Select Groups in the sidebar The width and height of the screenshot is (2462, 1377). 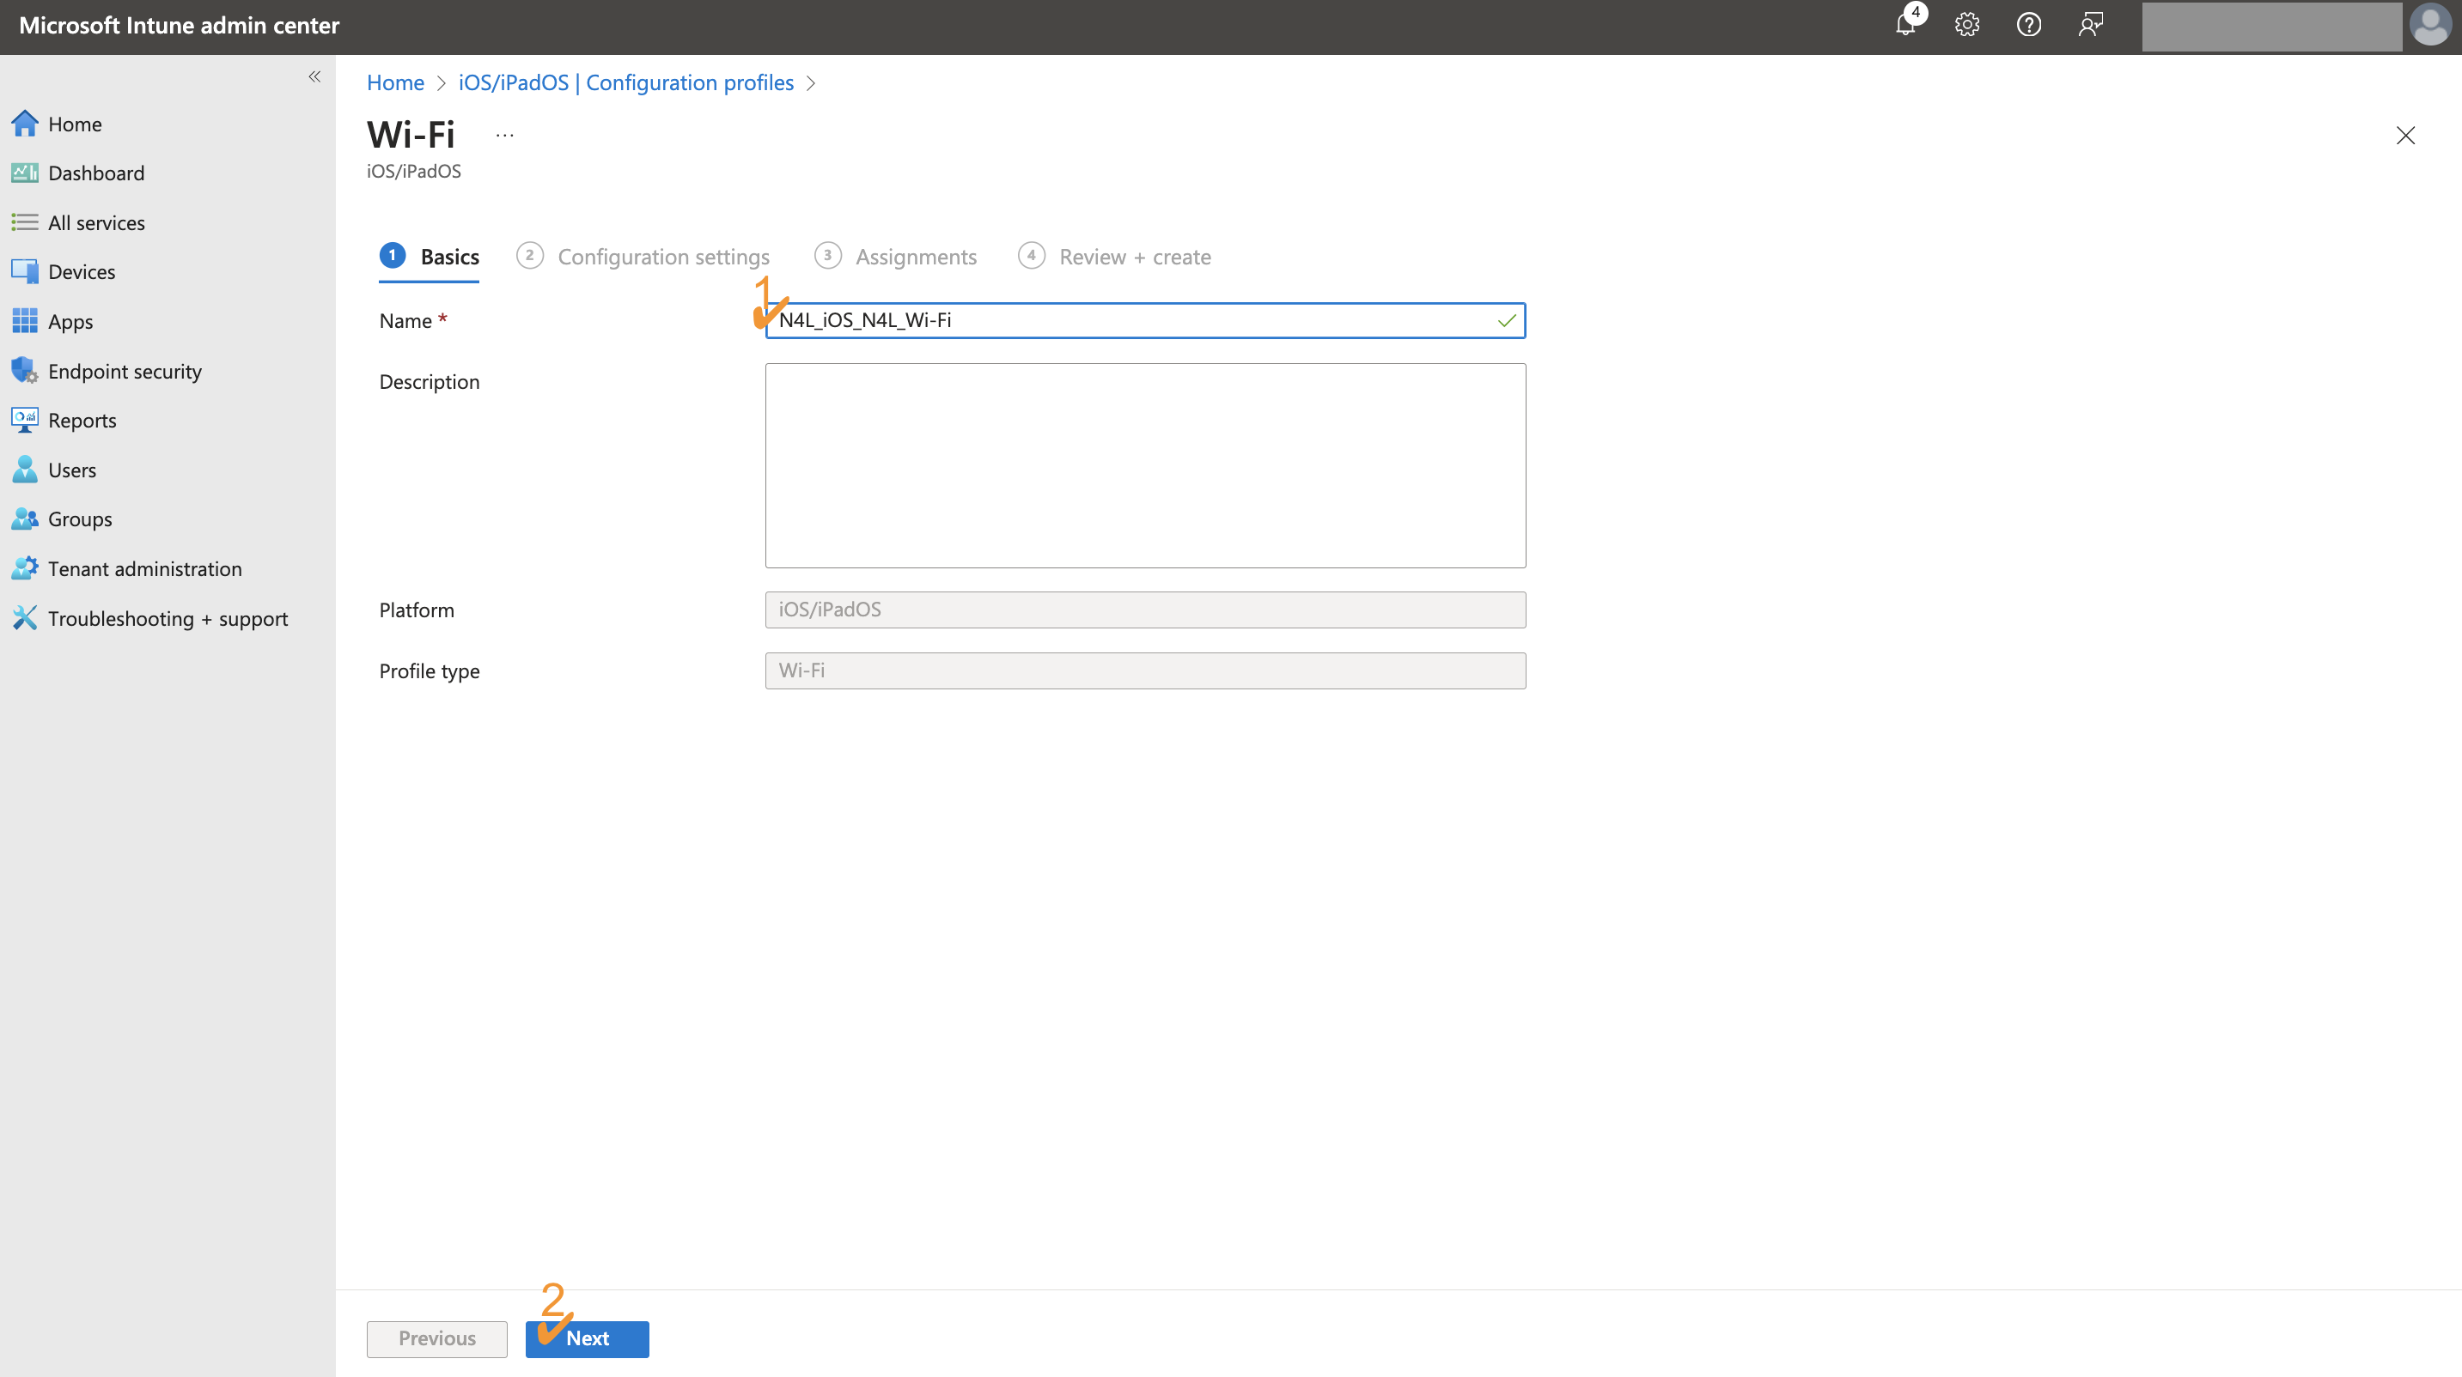(78, 519)
